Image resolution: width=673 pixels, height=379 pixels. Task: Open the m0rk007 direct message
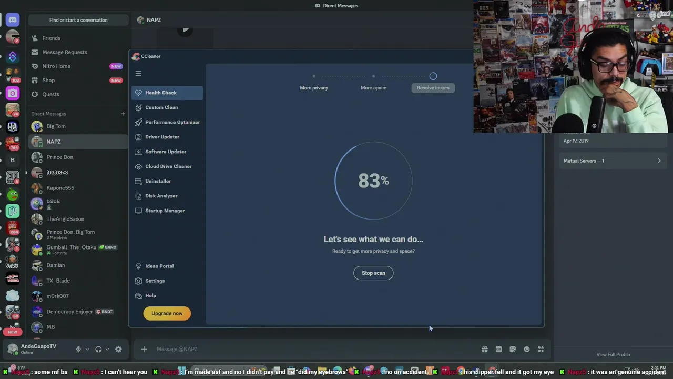click(78, 296)
